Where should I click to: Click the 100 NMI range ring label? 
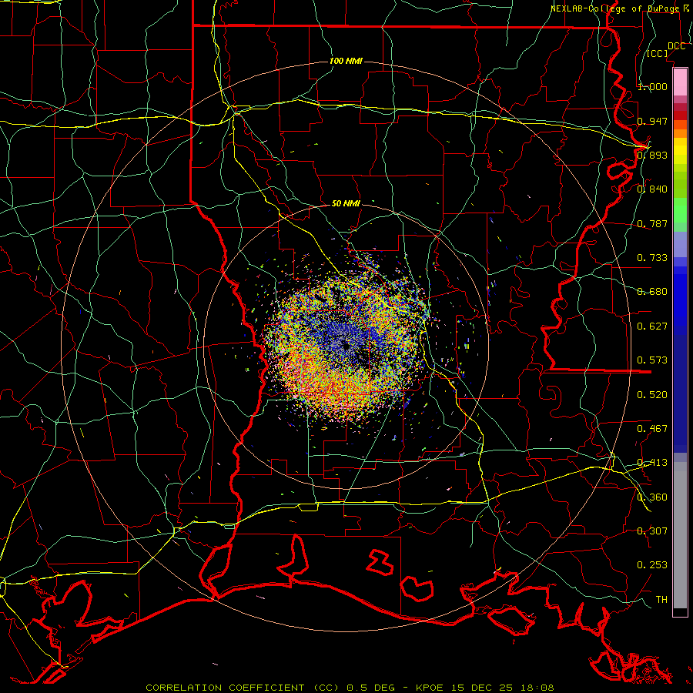click(346, 61)
